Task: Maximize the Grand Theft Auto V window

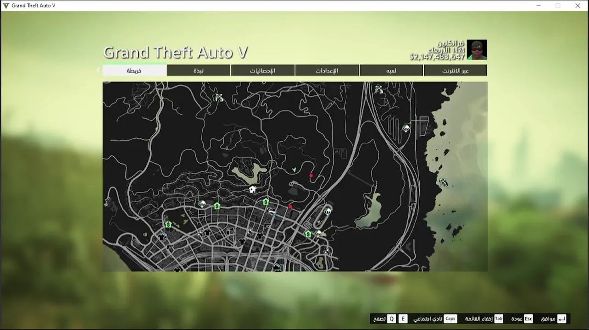Action: (x=558, y=5)
